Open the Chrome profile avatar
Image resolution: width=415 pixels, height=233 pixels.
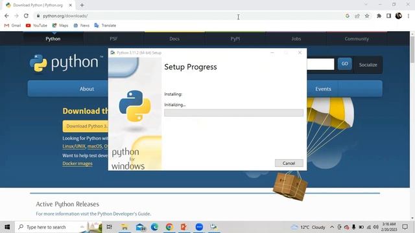[x=399, y=16]
